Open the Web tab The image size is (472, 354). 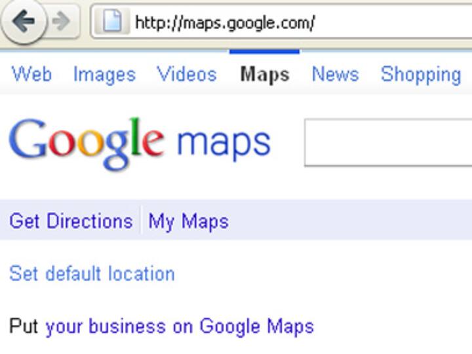31,74
